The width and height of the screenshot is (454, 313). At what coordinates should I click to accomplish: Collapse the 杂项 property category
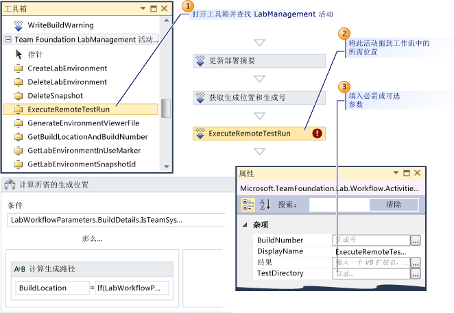click(245, 225)
